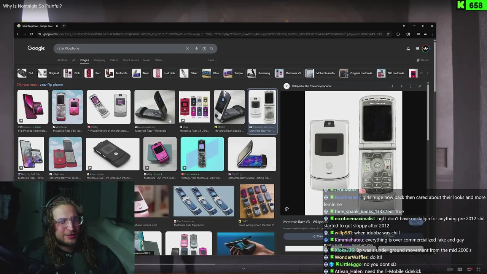Apply the Motorola v3 filter chip
This screenshot has width=487, height=274.
[288, 73]
